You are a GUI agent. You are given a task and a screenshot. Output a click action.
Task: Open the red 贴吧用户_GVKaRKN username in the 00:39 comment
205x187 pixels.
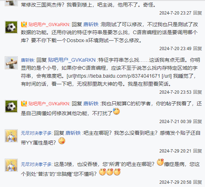[49, 104]
